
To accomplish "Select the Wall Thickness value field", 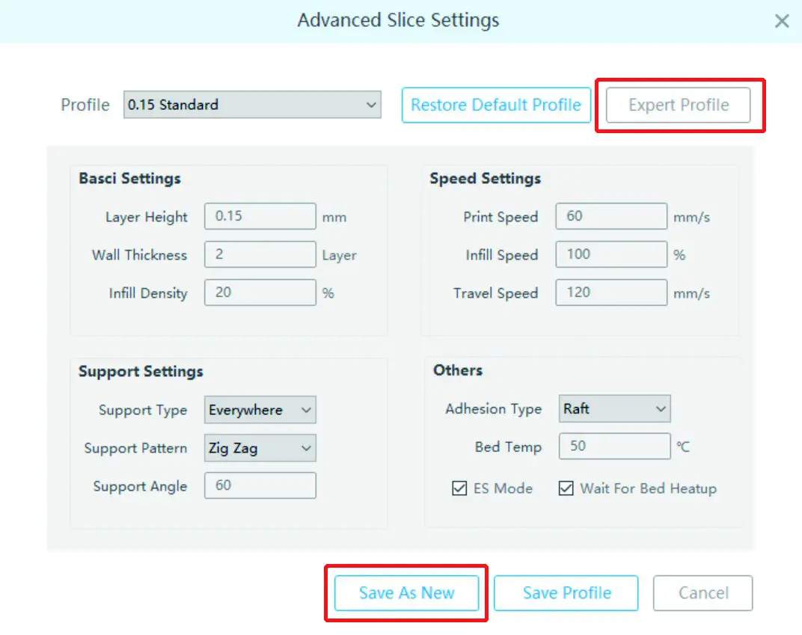I will tap(260, 254).
